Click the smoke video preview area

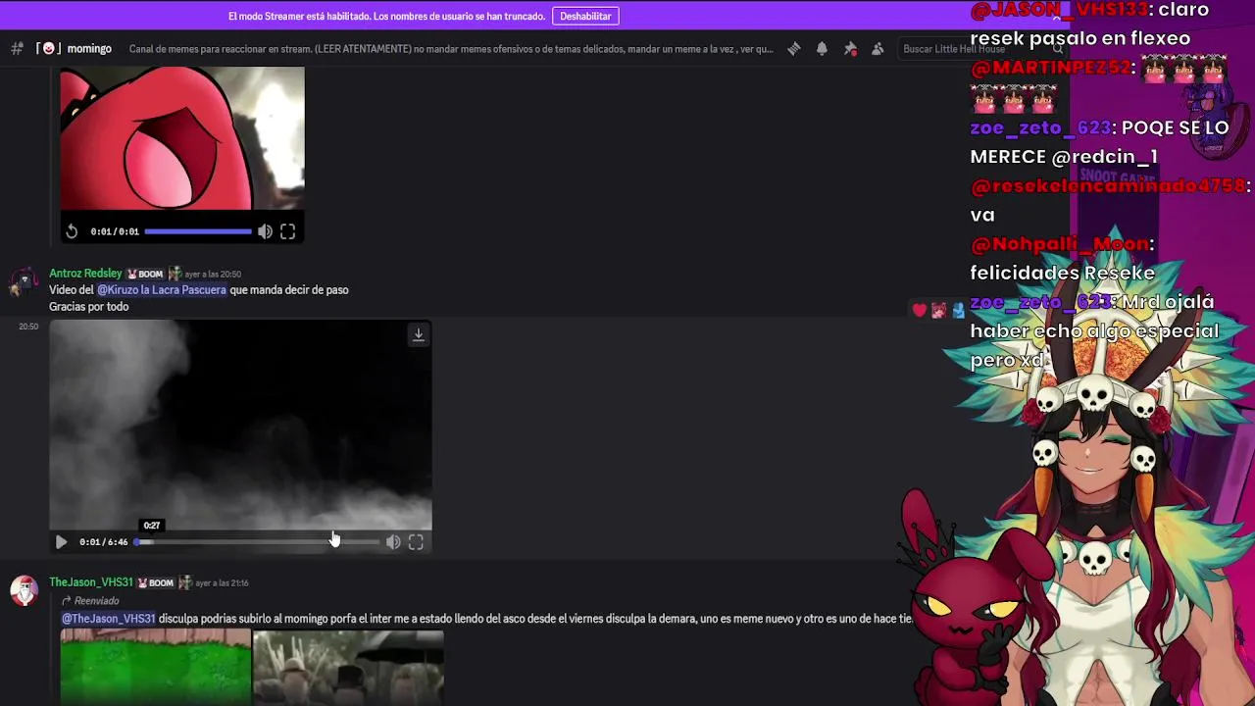click(x=240, y=424)
